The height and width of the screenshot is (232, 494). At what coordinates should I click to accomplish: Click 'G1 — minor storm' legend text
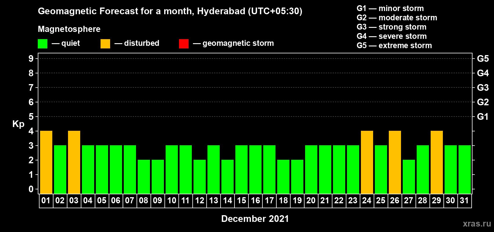pos(390,8)
